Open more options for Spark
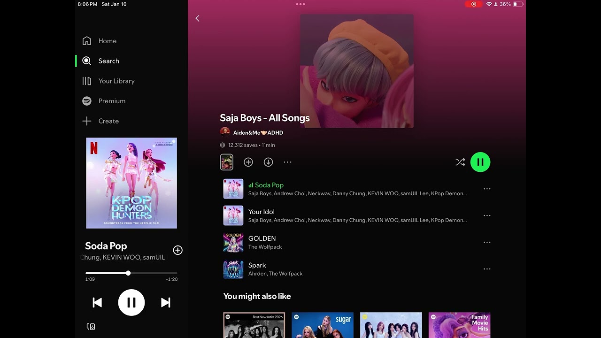601x338 pixels. tap(487, 269)
